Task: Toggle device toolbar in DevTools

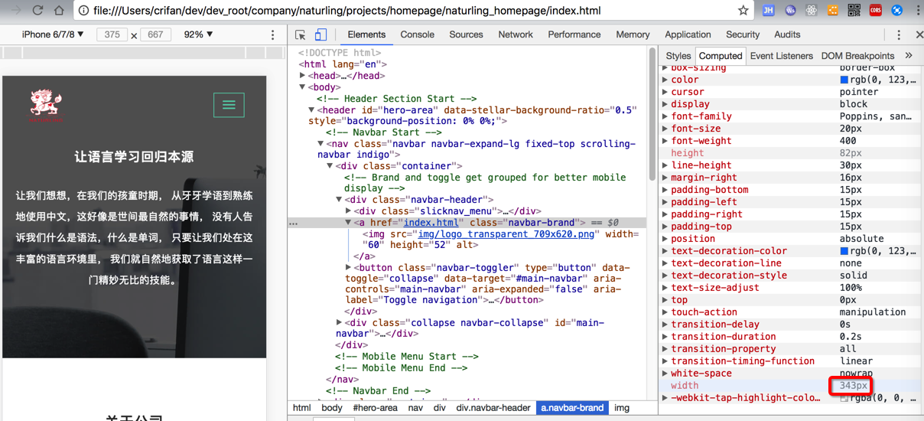Action: click(321, 34)
